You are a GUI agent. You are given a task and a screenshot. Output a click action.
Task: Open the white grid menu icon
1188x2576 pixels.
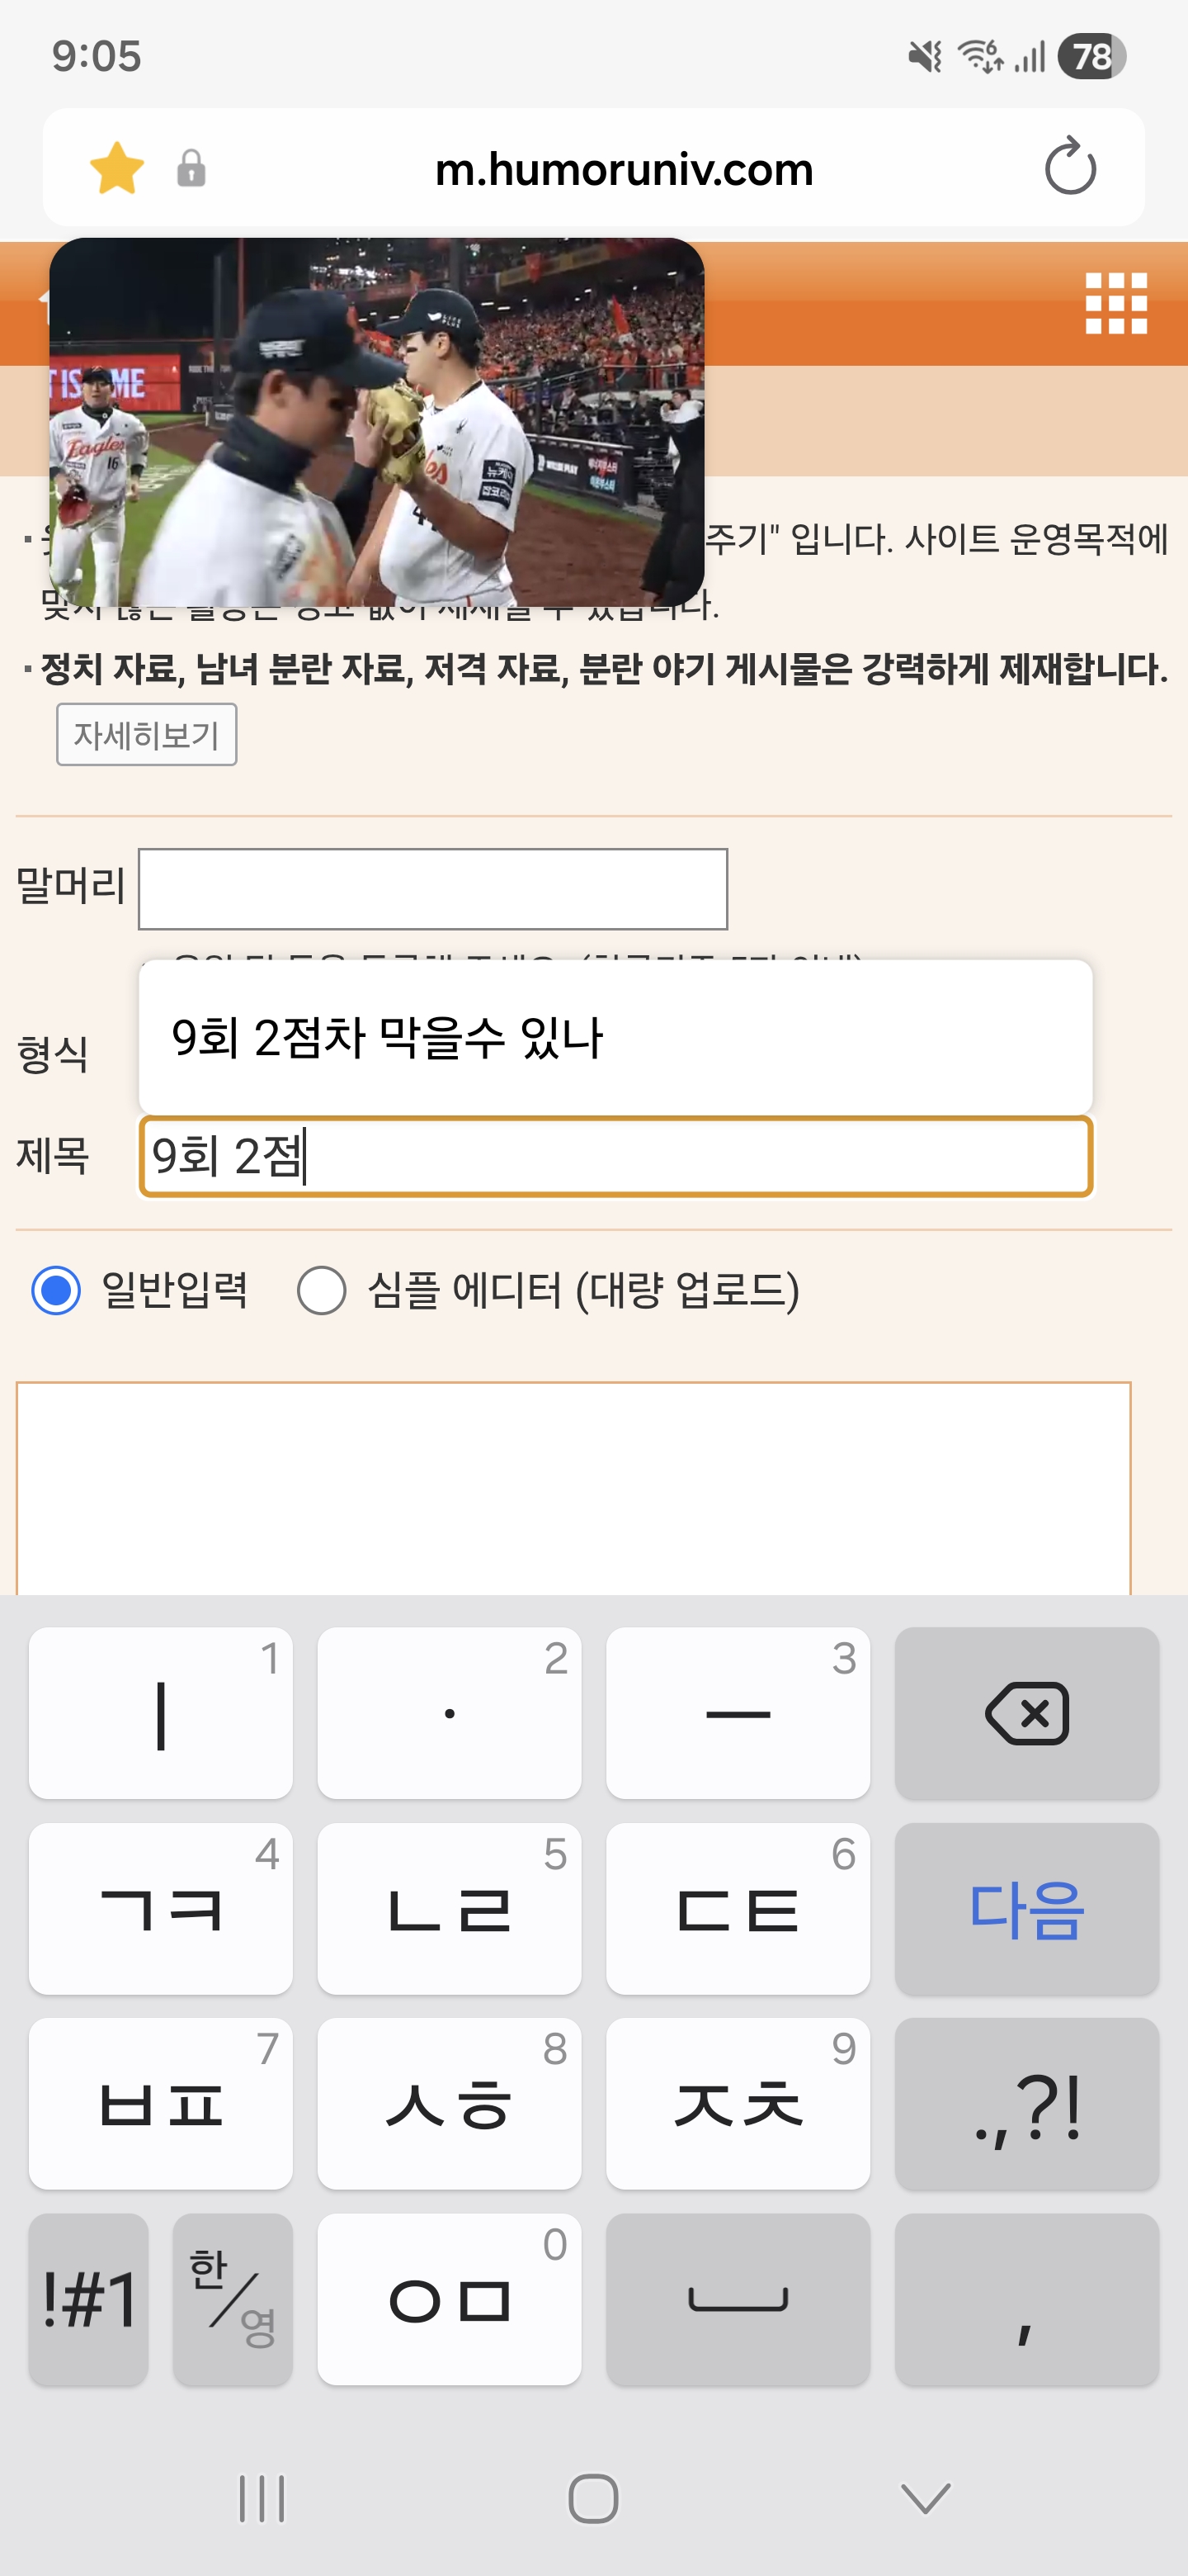(x=1115, y=303)
